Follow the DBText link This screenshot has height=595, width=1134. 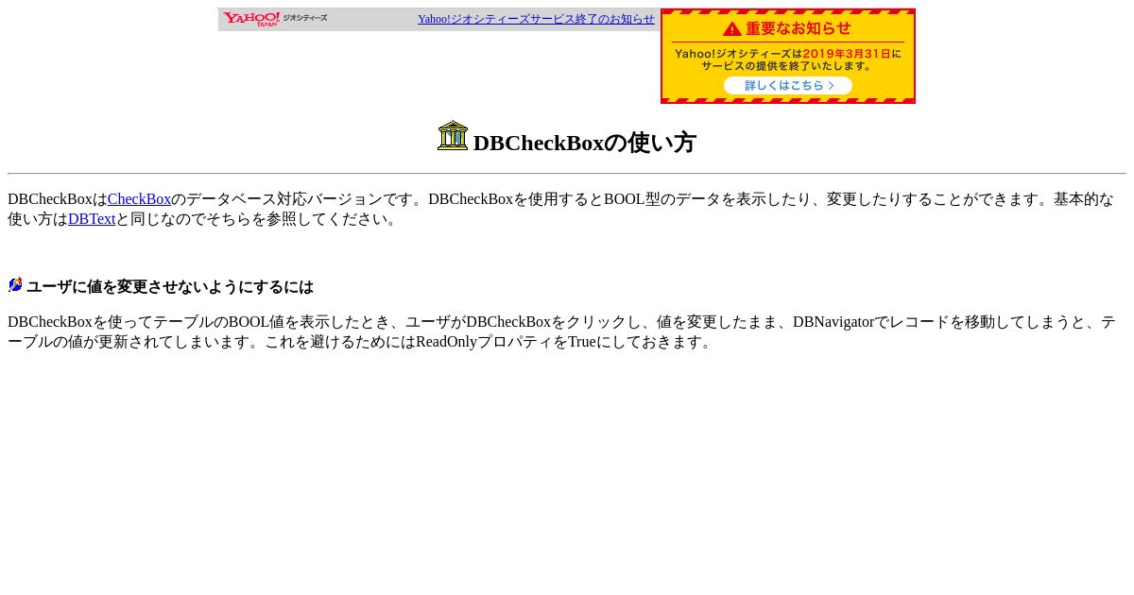coord(92,219)
